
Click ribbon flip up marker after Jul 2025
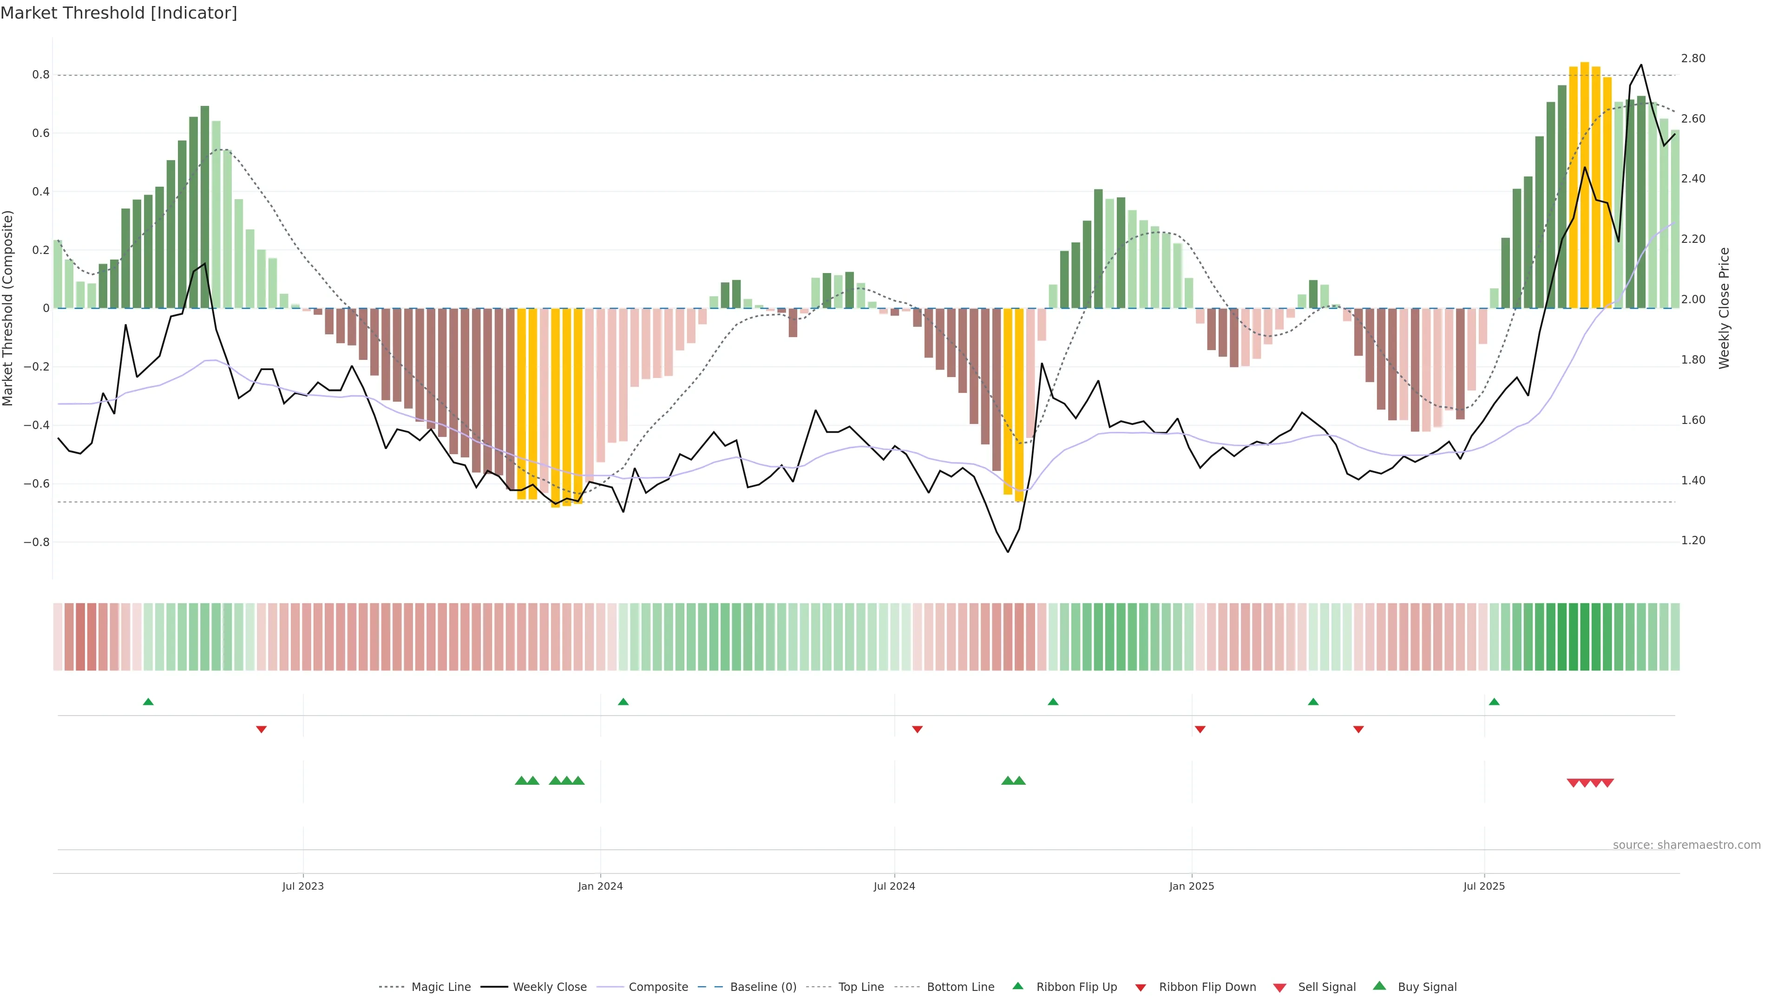tap(1495, 702)
